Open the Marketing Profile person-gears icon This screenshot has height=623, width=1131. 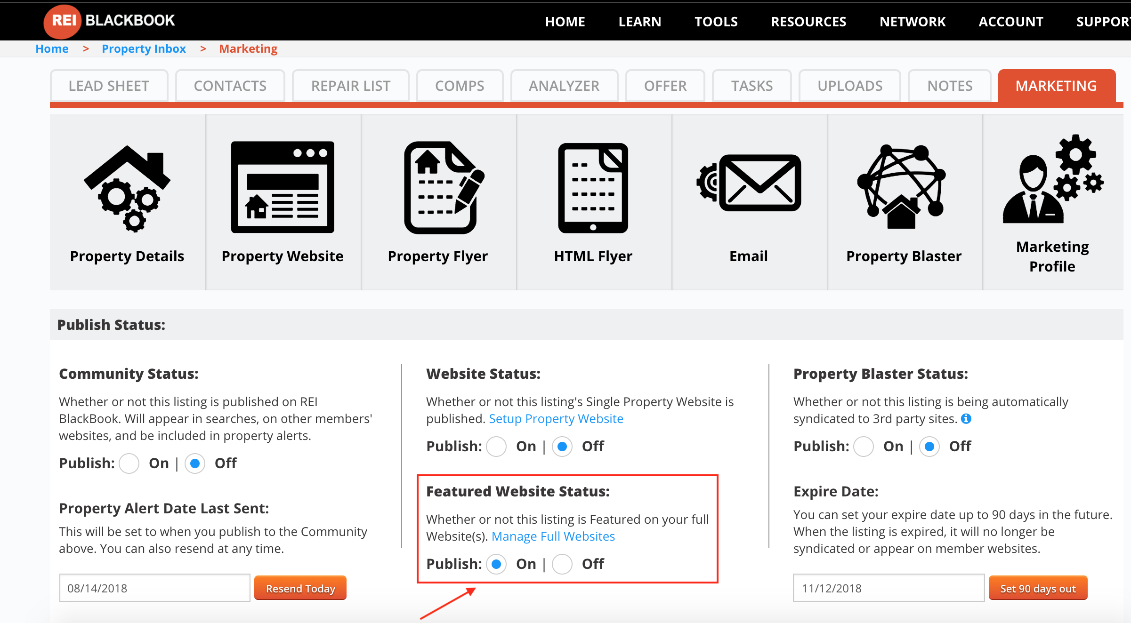(1053, 179)
